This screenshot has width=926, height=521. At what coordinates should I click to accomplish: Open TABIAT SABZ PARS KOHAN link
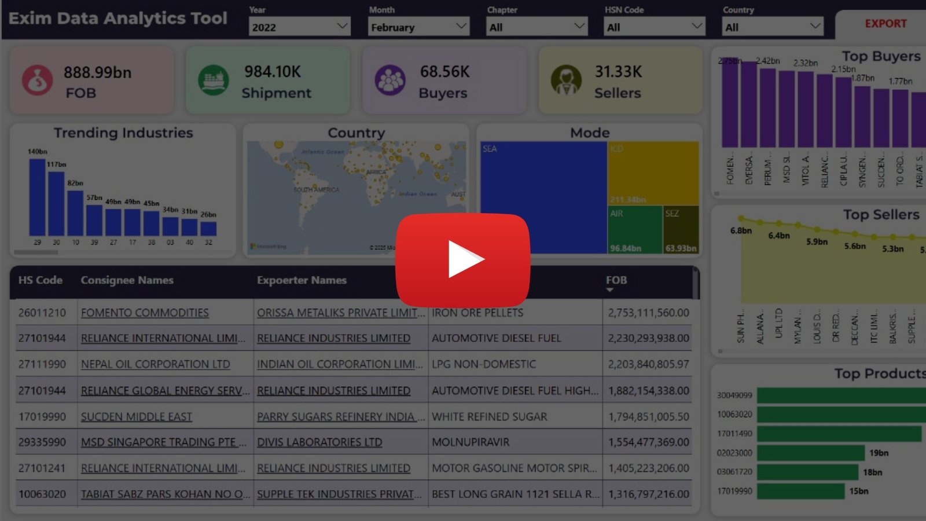165,494
